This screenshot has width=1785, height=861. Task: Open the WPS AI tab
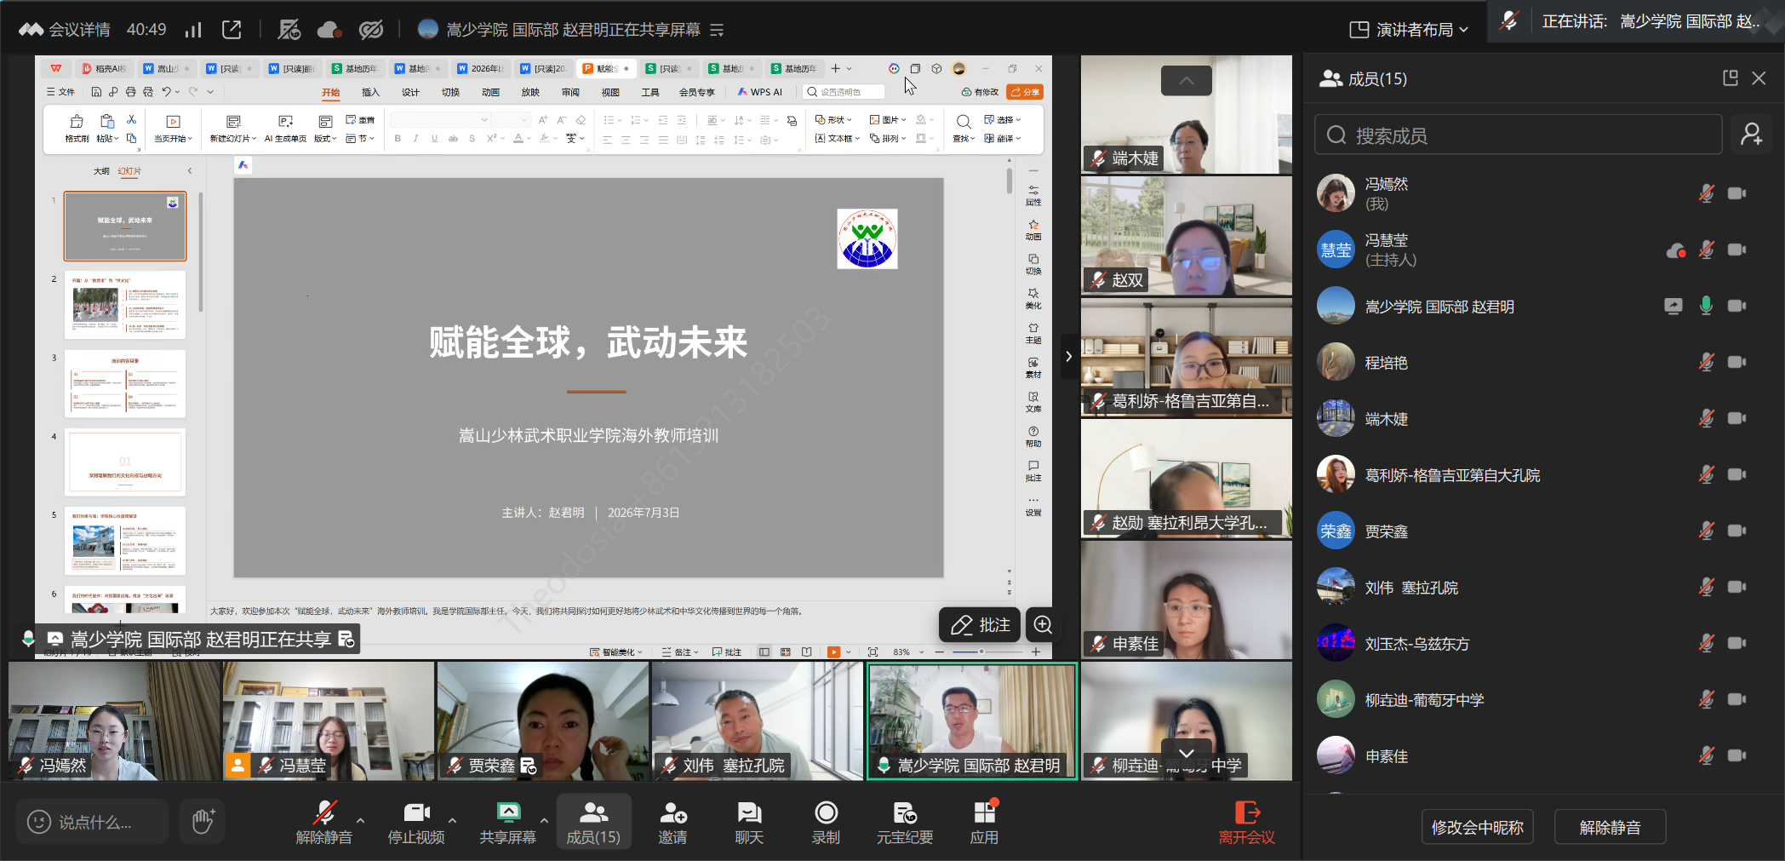[760, 92]
